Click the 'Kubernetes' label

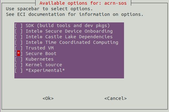pos(40,59)
